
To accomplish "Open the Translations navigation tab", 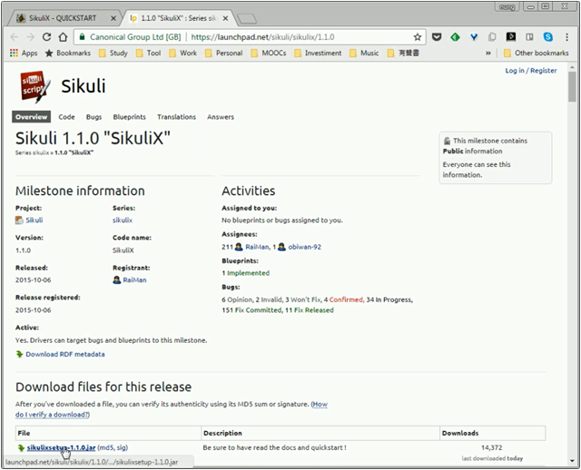I will (x=176, y=117).
